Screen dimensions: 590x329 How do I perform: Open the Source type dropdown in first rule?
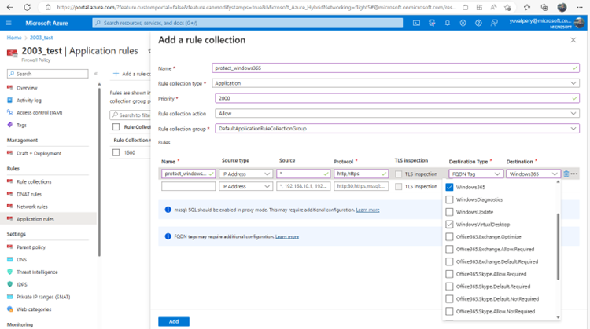point(245,174)
